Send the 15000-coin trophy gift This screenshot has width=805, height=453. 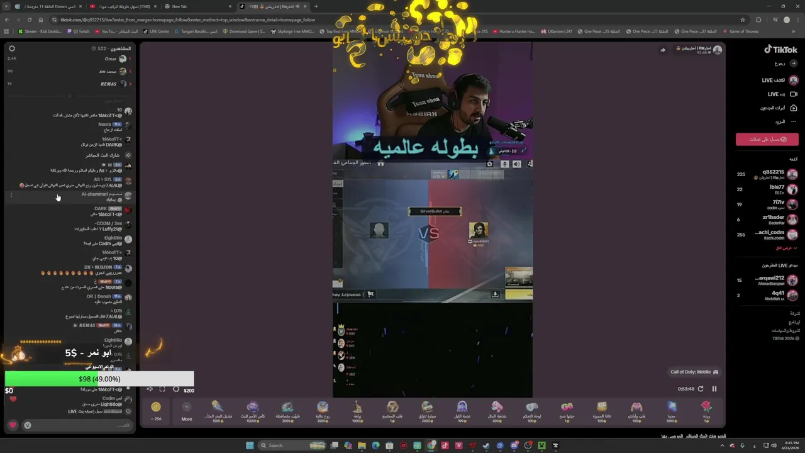point(252,411)
